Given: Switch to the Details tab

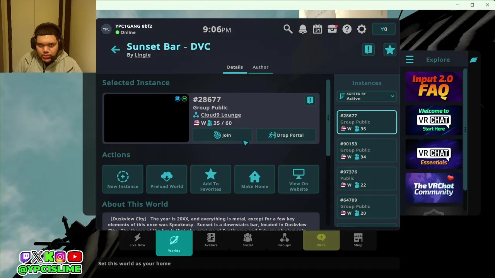Looking at the screenshot, I should (x=235, y=67).
